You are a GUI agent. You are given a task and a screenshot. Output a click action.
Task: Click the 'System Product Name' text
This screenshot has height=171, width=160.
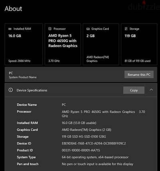pos(23,77)
